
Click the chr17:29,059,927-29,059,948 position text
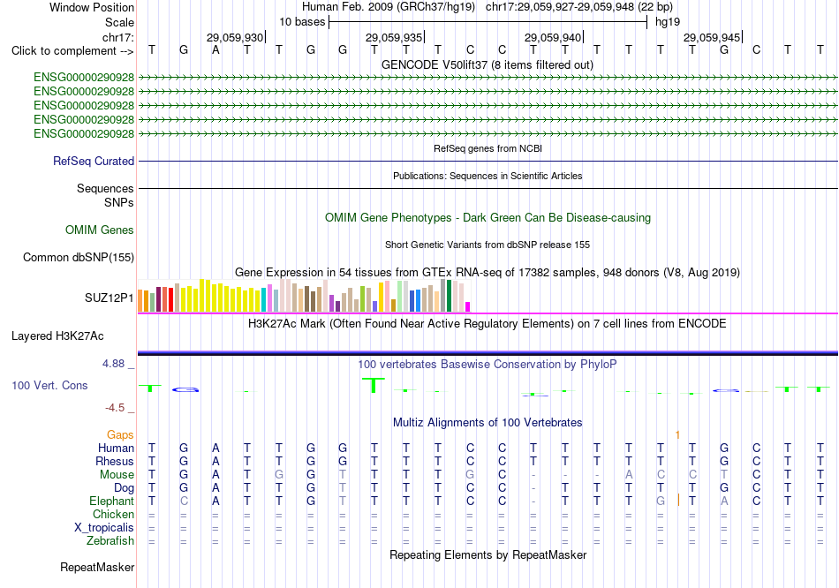(560, 7)
